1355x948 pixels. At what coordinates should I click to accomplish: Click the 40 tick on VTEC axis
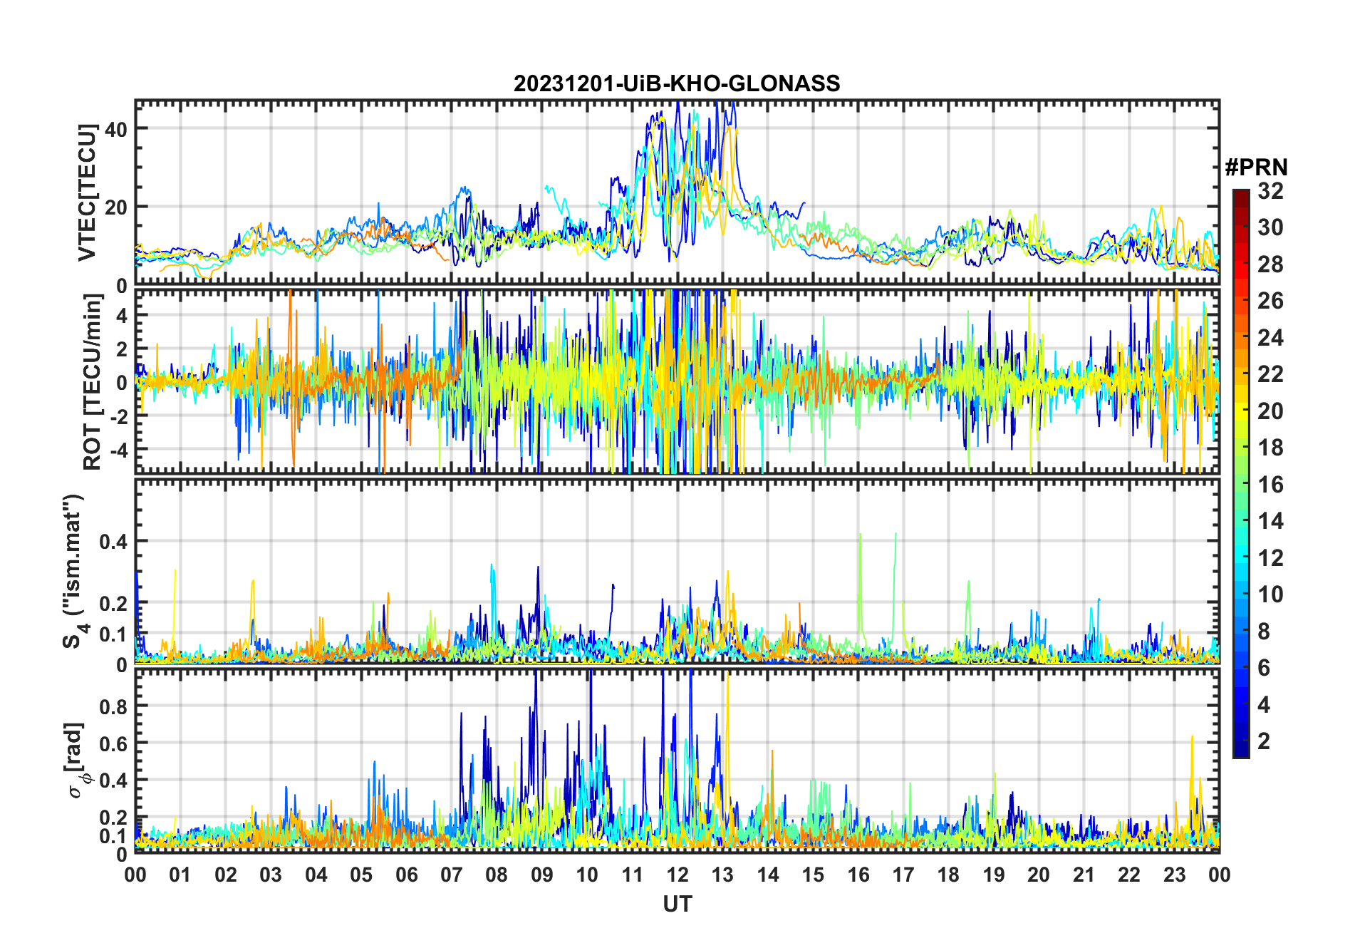point(115,129)
